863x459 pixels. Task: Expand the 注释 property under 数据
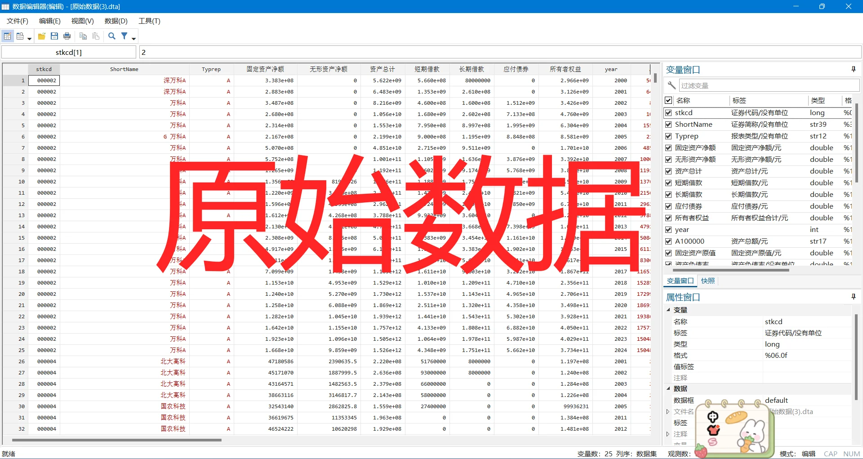(x=668, y=434)
